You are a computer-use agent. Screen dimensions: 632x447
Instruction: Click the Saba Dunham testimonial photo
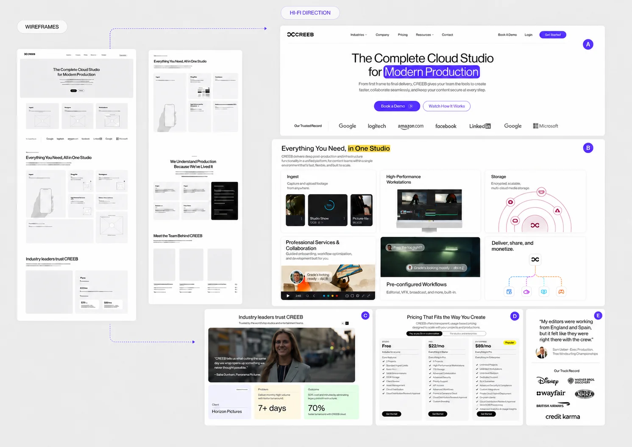[281, 355]
